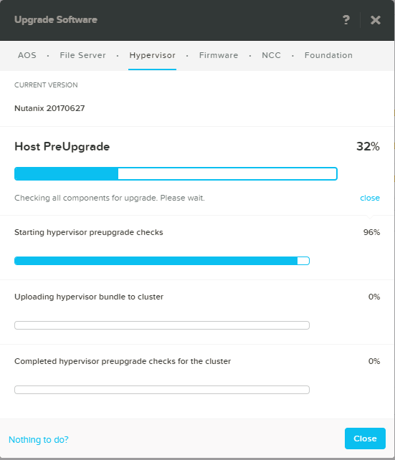Click the Host PreUpgrade progress bar
The height and width of the screenshot is (460, 395).
[176, 173]
